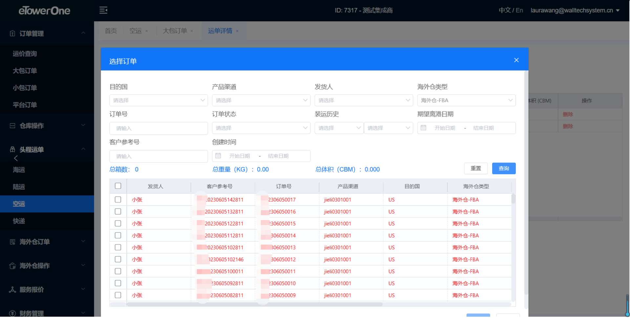Click 开始日期 in 期望离港日期 range
Viewport: 630px width, 318px height.
coord(445,128)
